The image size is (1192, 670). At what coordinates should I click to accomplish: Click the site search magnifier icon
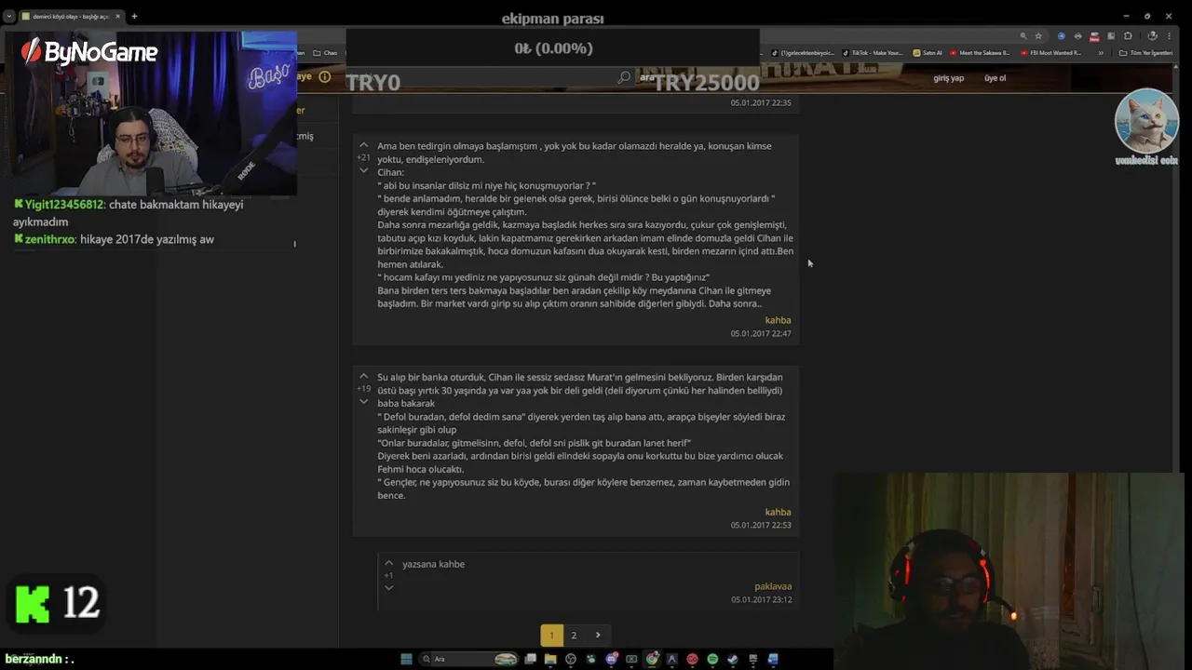624,77
